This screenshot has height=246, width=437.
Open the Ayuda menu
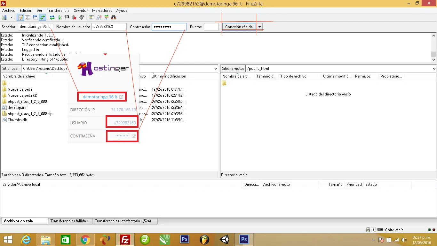click(x=122, y=11)
